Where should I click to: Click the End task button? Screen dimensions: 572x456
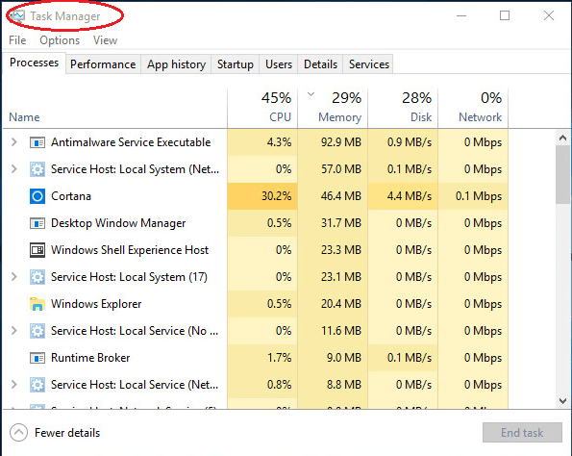[x=522, y=433]
